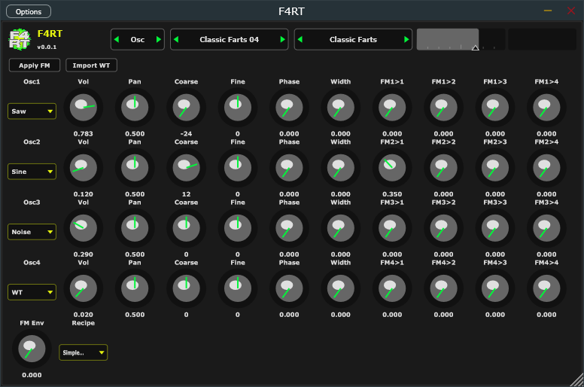Click the FM Env knob

(32, 349)
